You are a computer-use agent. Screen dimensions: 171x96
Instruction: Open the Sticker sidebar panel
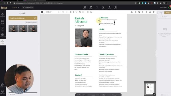click(2, 22)
